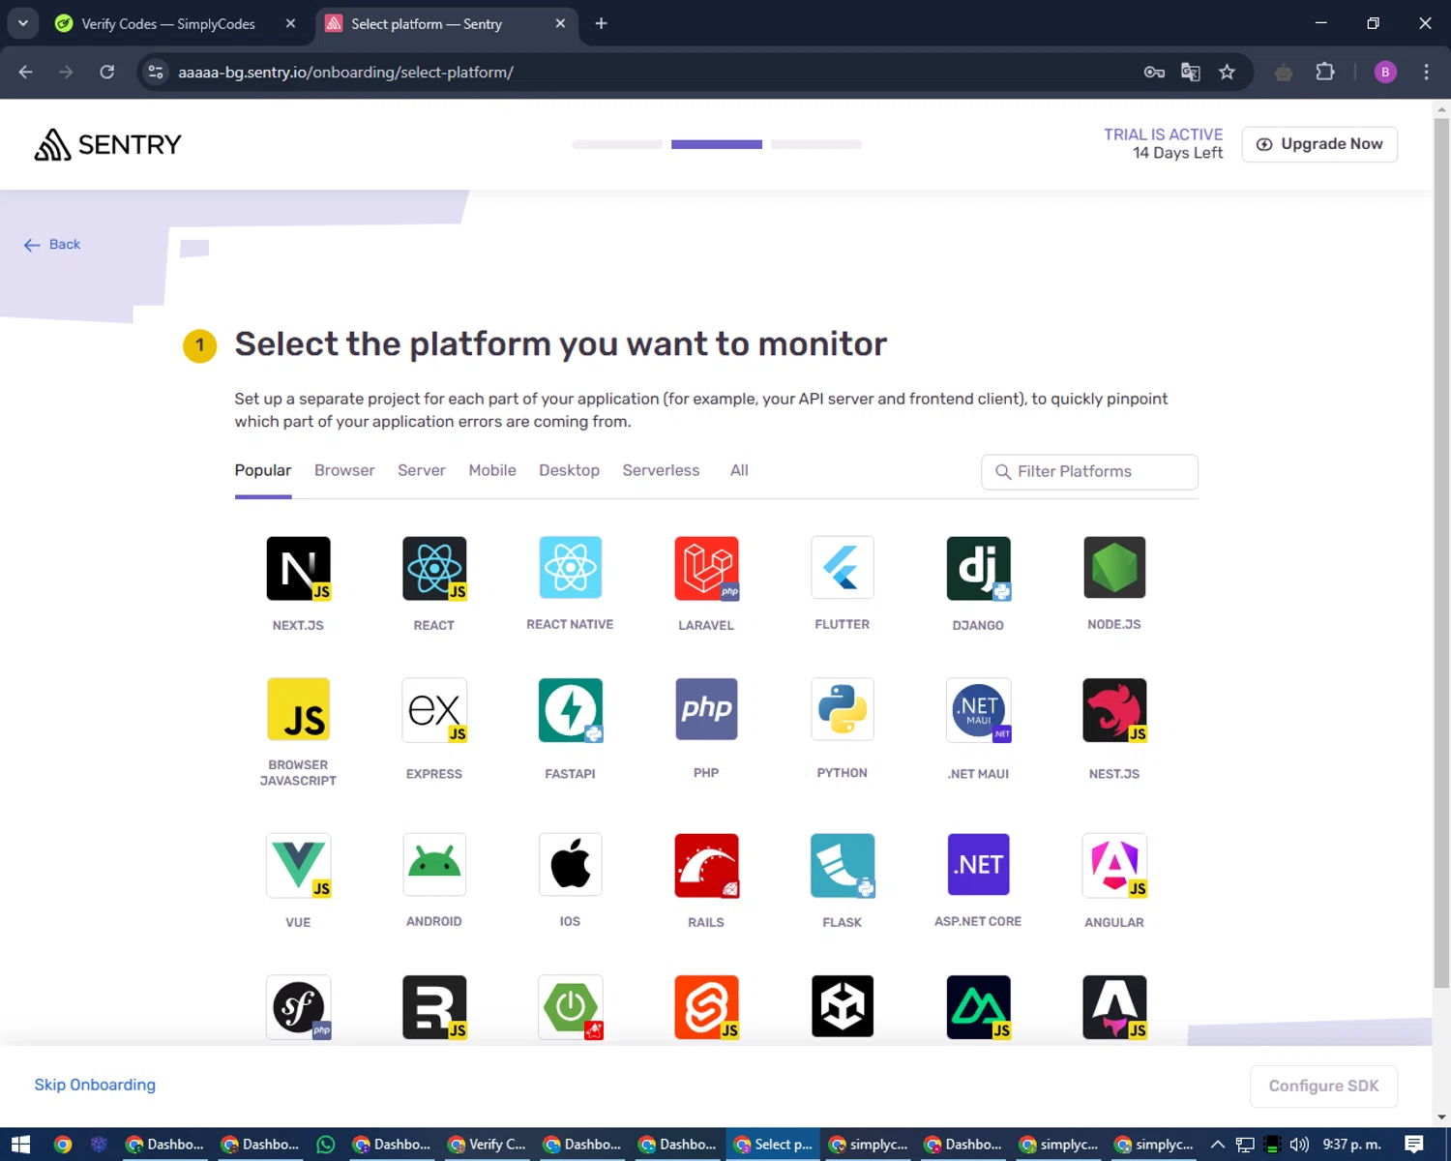Open the Mobile platforms tab
Screen dimensions: 1451x1161
[x=492, y=470]
